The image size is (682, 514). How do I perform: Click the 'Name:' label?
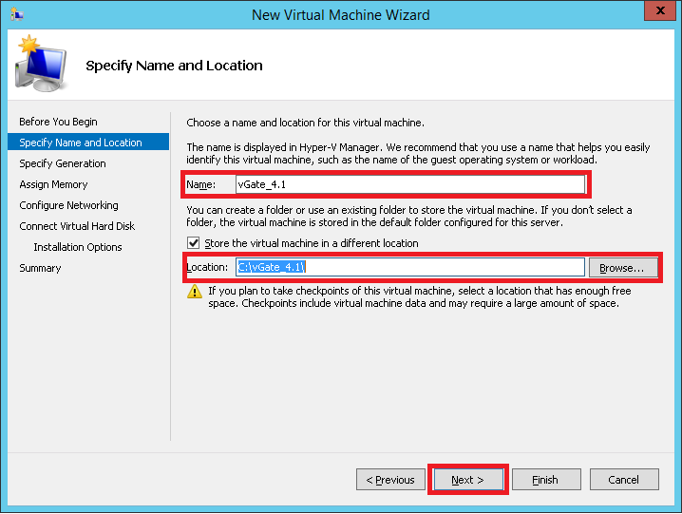[201, 184]
